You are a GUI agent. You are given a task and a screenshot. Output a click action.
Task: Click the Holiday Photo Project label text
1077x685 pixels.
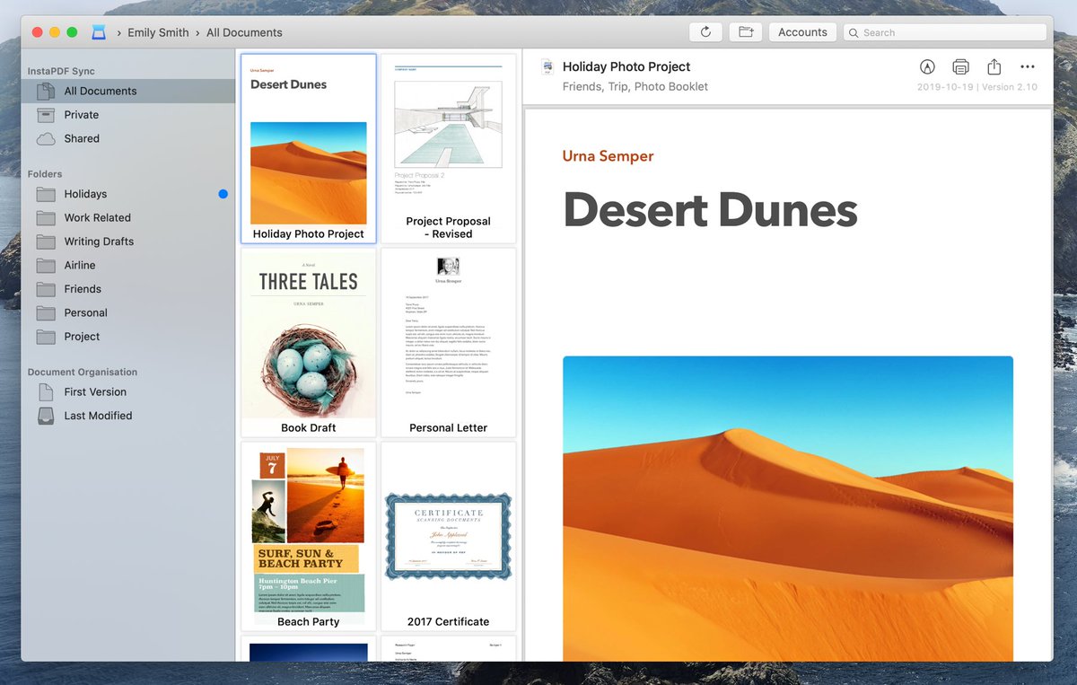click(x=308, y=234)
